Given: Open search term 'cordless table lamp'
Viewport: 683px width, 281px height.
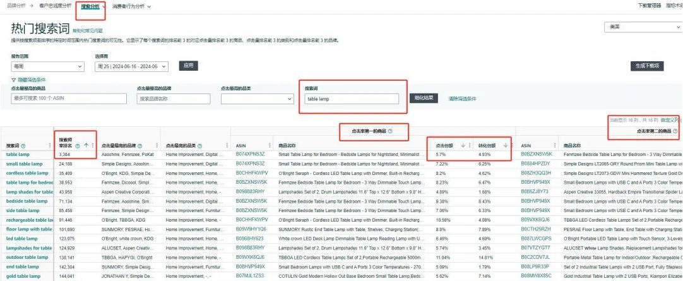Looking at the screenshot, I should pos(27,173).
